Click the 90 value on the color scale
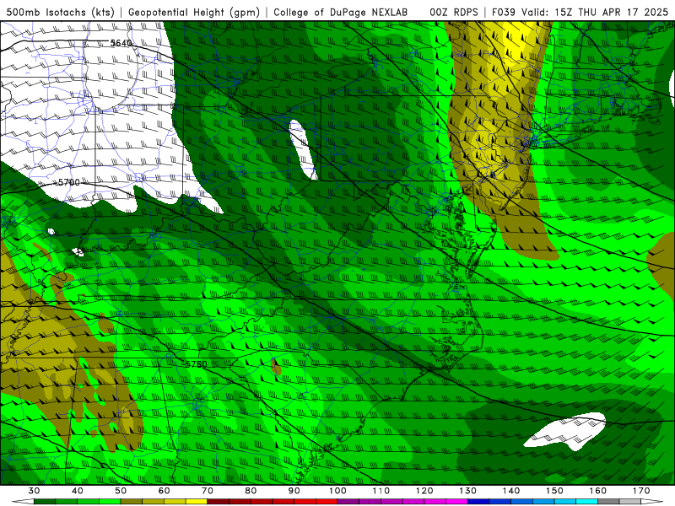Viewport: 675px width, 506px height. point(294,491)
